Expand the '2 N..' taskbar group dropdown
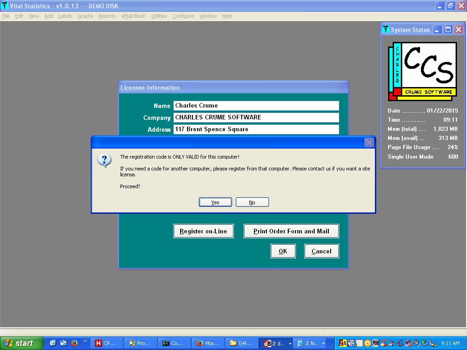This screenshot has width=467, height=350. point(323,344)
